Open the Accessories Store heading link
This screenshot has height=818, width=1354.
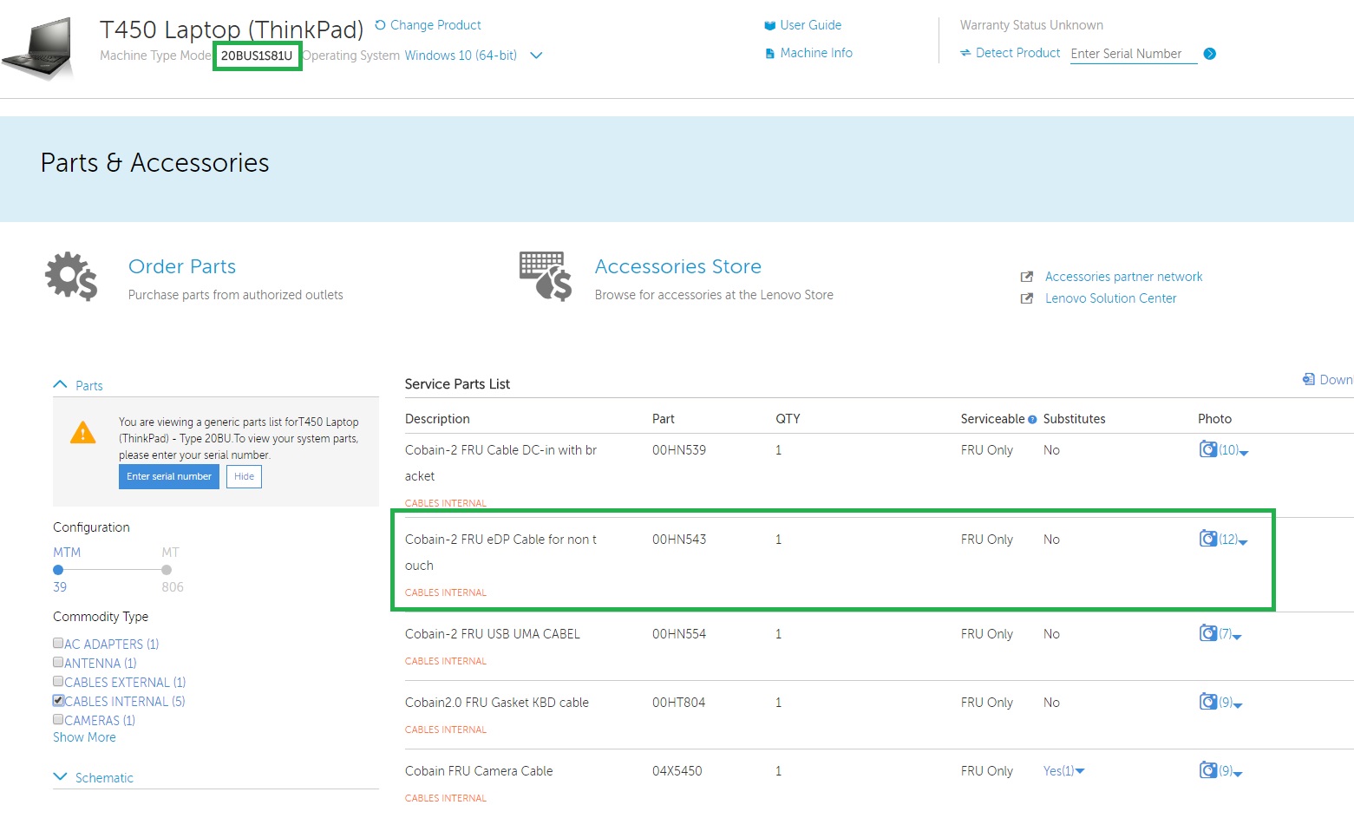click(678, 266)
